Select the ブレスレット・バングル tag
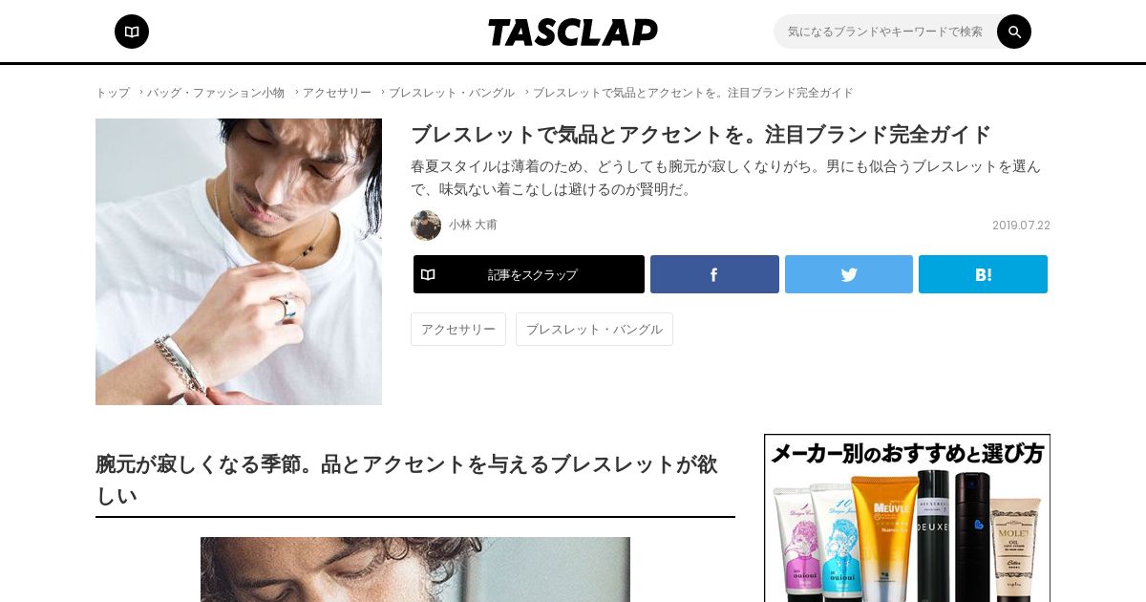Image resolution: width=1146 pixels, height=602 pixels. coord(594,329)
